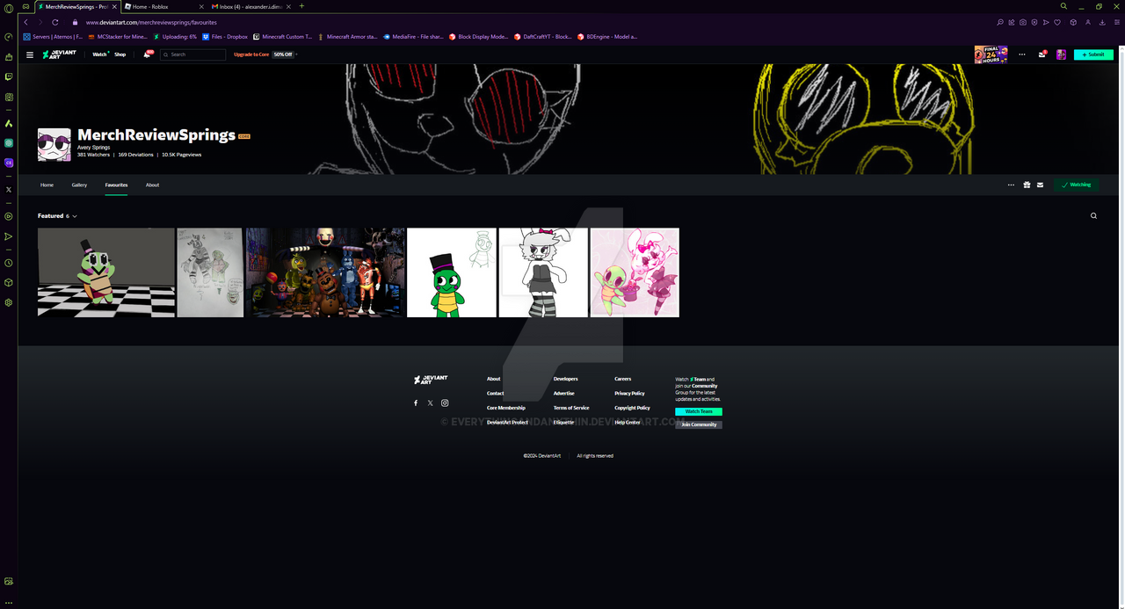Open the DeviantArt hamburger menu

(x=30, y=54)
